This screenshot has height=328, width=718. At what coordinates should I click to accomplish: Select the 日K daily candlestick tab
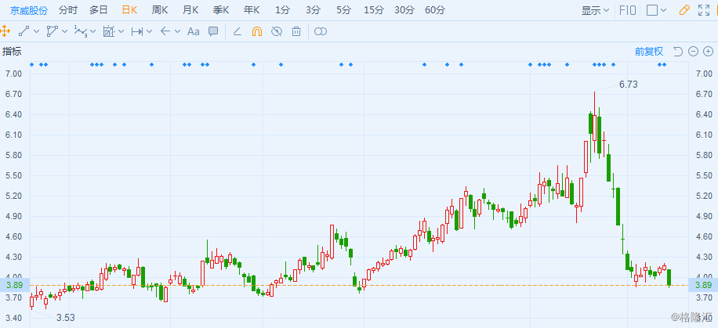click(129, 10)
